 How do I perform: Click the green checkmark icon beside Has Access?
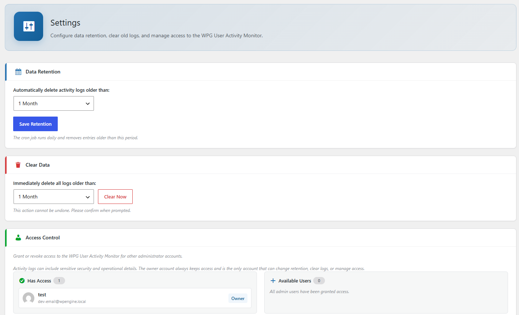(22, 281)
